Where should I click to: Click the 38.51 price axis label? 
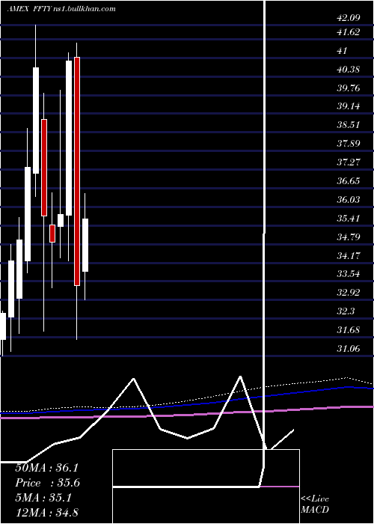coord(349,125)
